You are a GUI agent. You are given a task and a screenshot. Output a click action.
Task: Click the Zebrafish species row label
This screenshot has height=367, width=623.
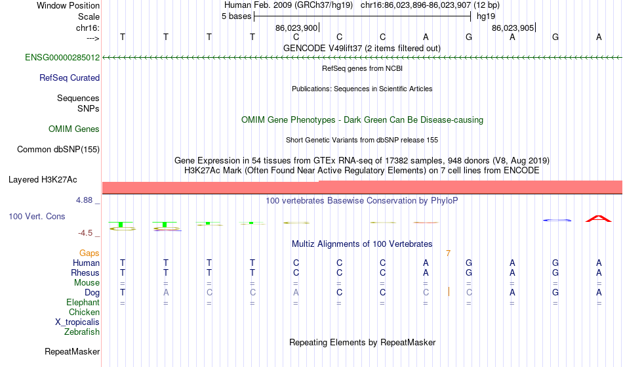coord(82,332)
